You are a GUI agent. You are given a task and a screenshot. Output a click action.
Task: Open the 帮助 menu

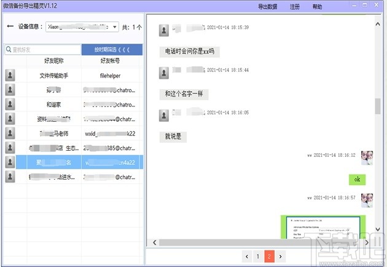tap(317, 7)
